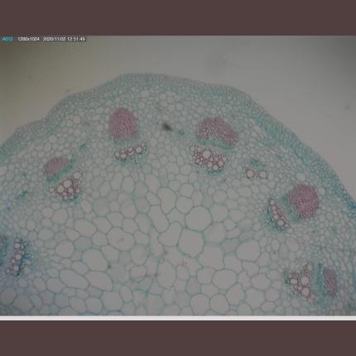
Task: Click the tall pink fiber cap beside debris speck
Action: (x=123, y=123)
